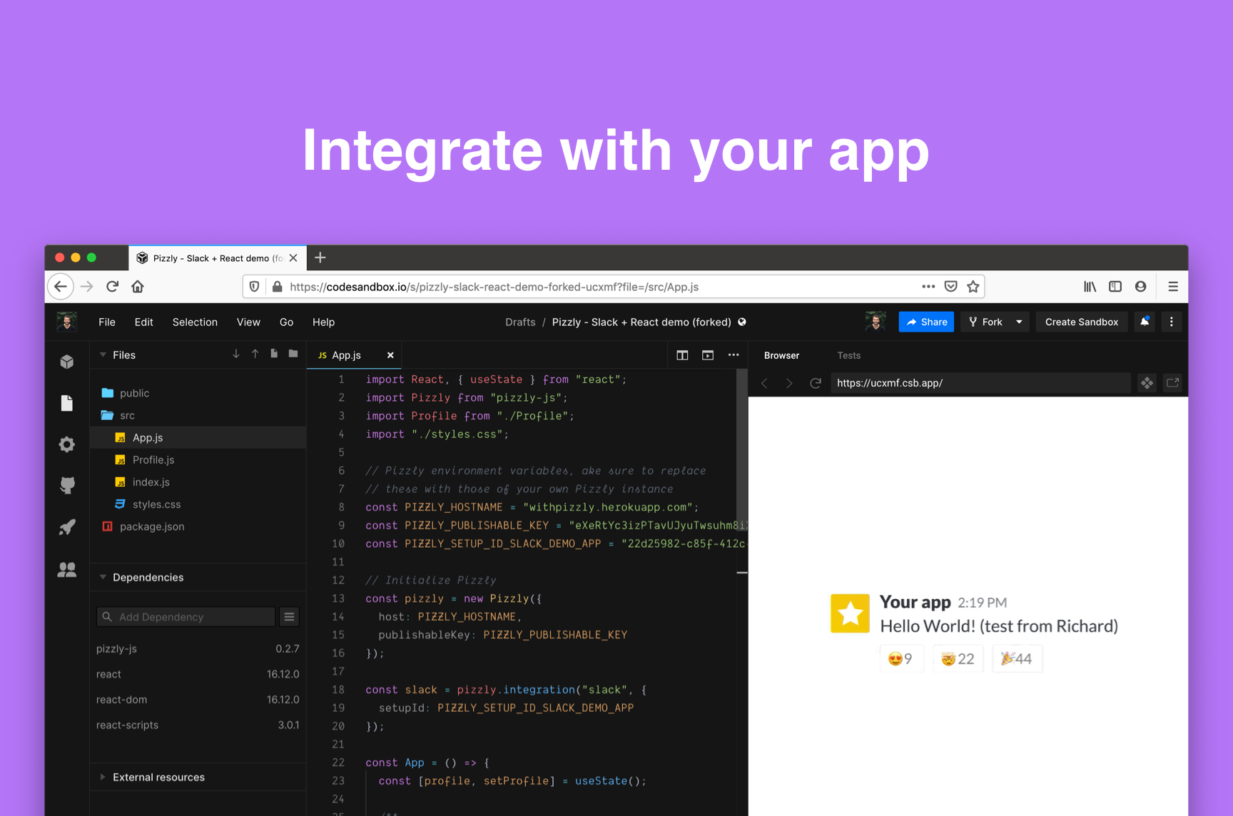This screenshot has height=816, width=1233.
Task: Open Firefox hamburger menu
Action: point(1173,287)
